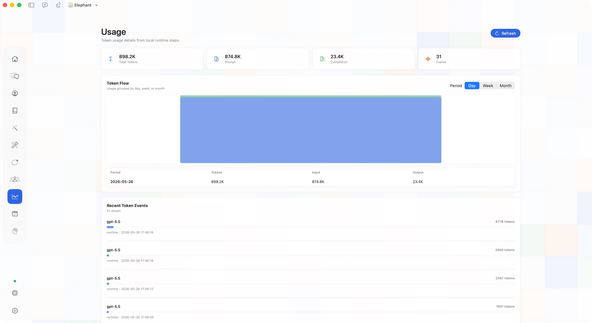Screen dimensions: 592x323
Task: Select the gpt-5.5 event with 2460 tokens
Action: click(x=310, y=255)
